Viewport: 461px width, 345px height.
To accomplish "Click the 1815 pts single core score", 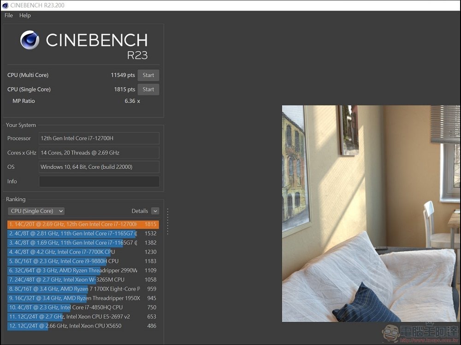I will click(x=124, y=89).
